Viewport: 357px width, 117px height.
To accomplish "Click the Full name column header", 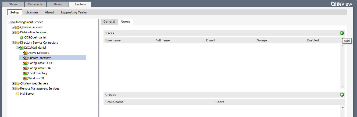I will 163,40.
